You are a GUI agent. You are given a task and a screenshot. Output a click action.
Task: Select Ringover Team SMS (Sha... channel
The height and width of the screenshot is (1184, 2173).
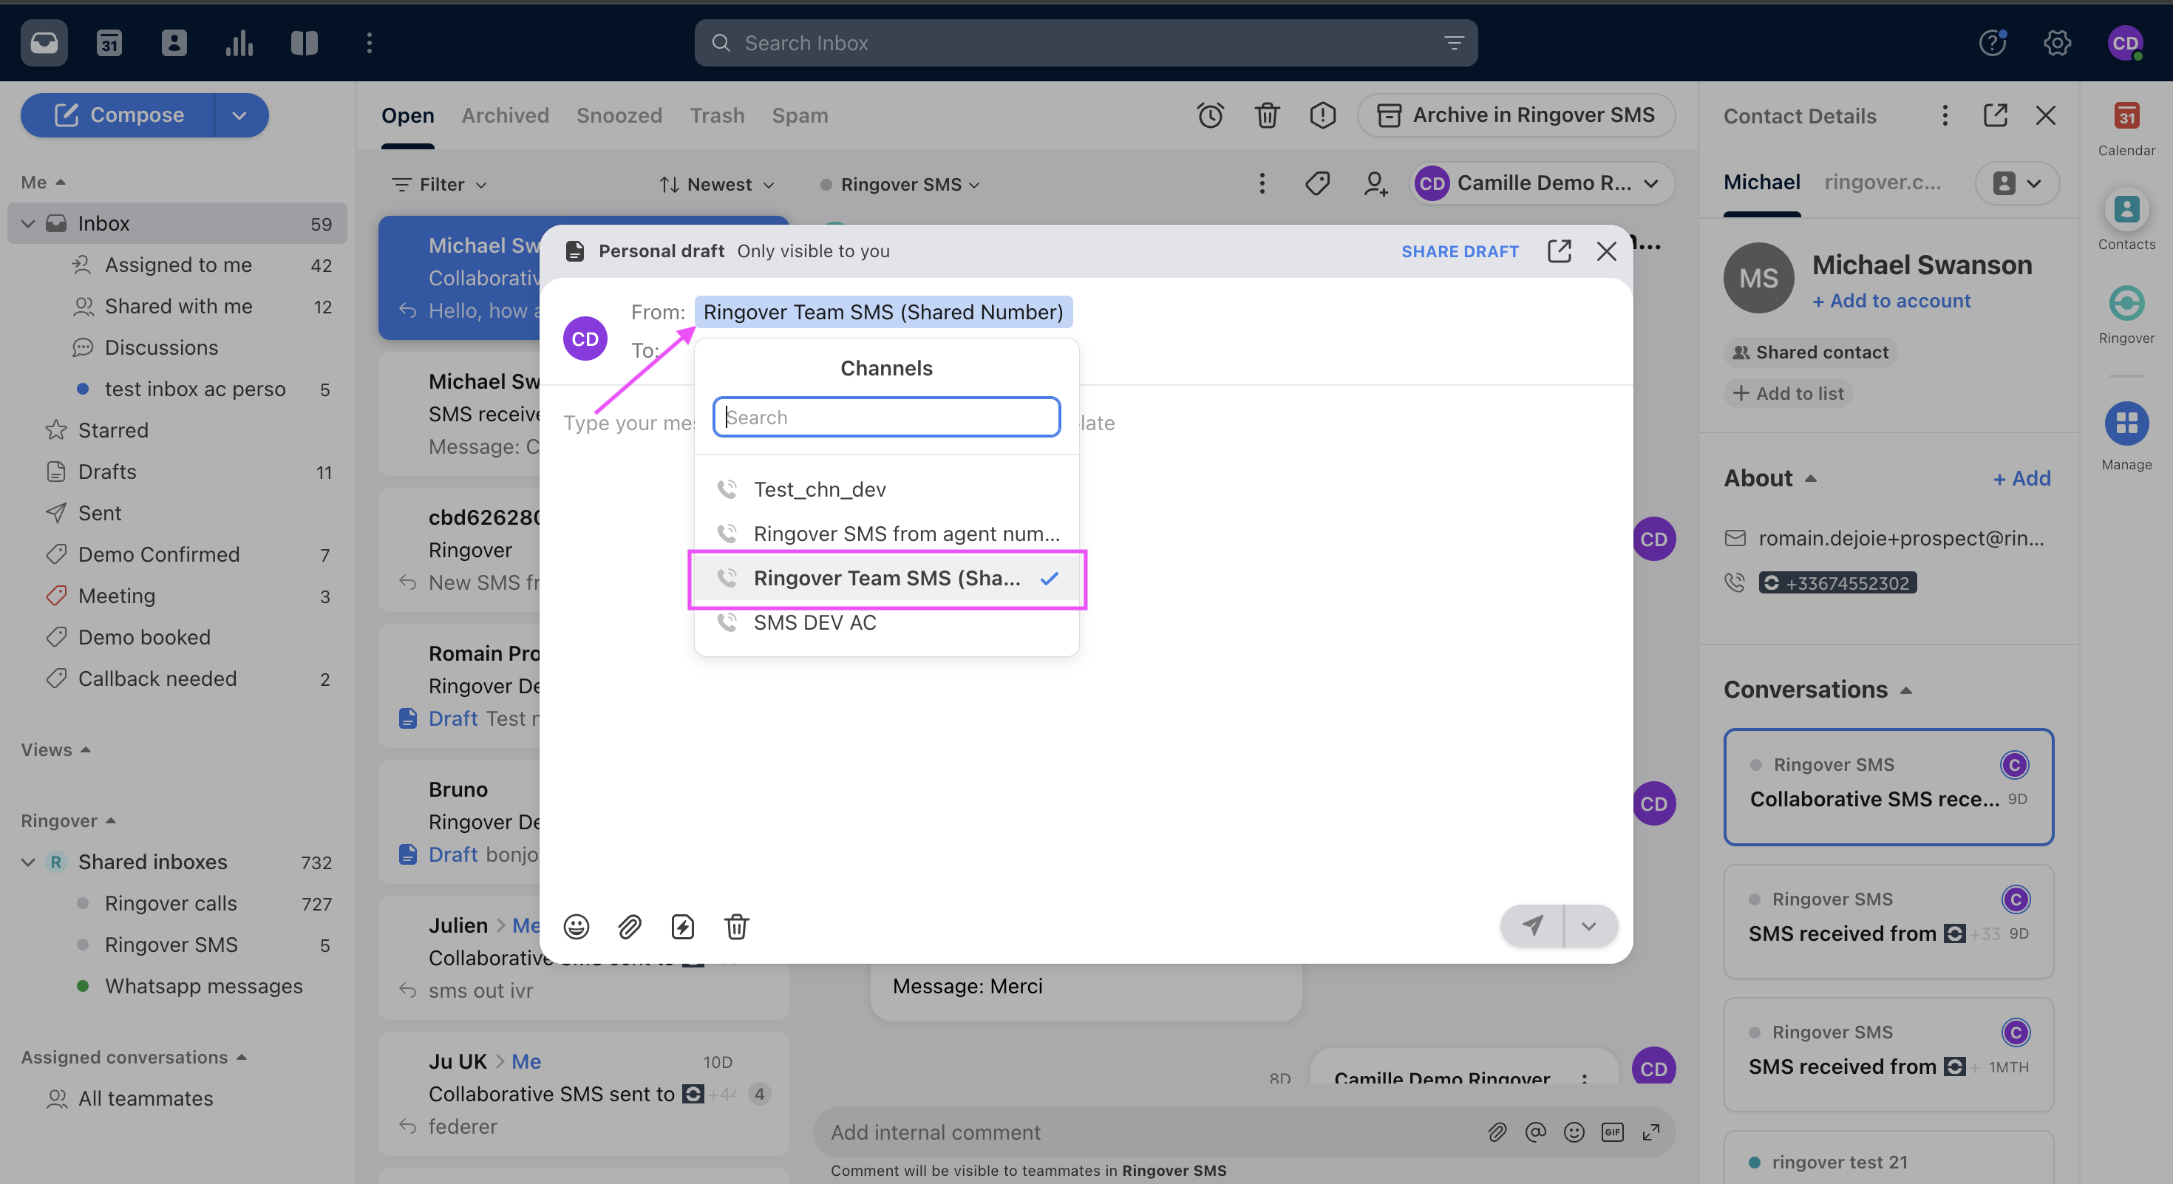[x=885, y=578]
